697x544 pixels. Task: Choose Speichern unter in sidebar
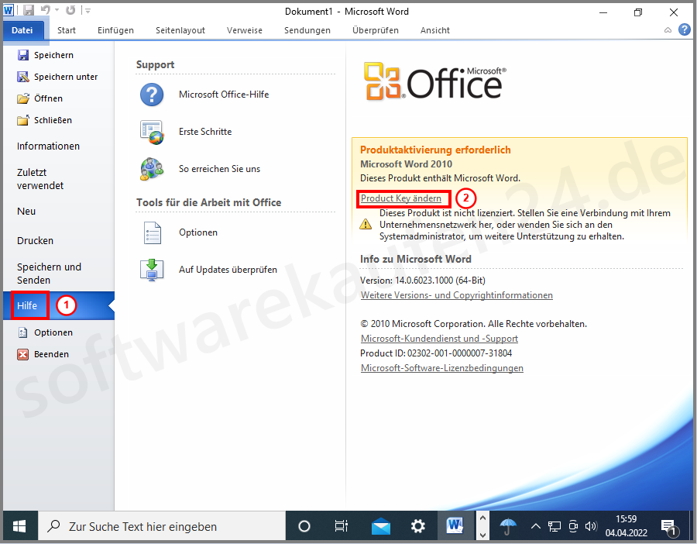57,77
